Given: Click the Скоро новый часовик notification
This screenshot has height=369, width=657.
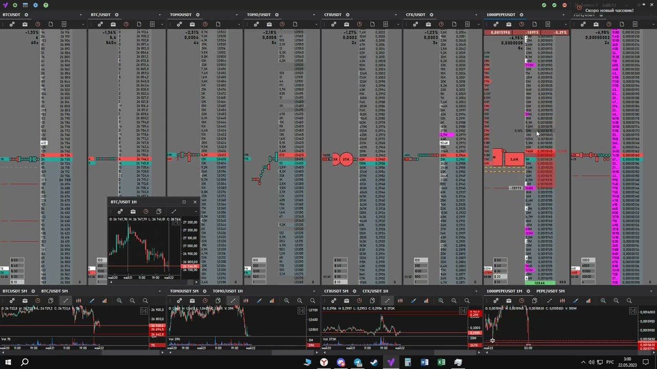Looking at the screenshot, I should pyautogui.click(x=609, y=10).
